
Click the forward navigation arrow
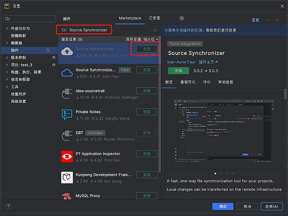tap(276, 20)
